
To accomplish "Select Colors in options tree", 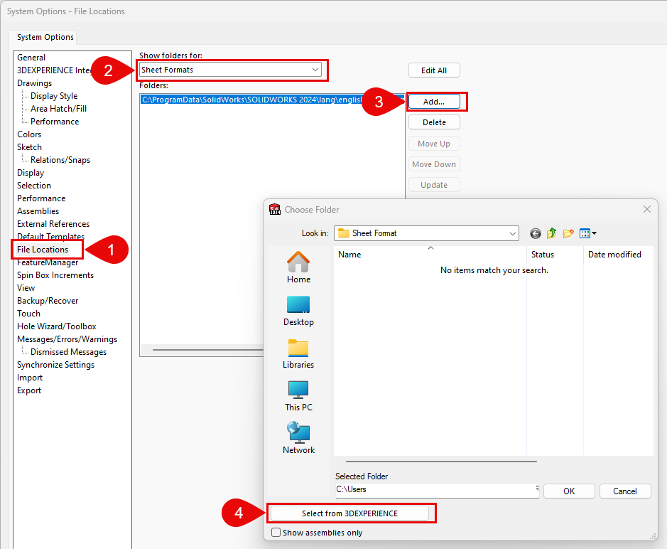I will pos(29,134).
